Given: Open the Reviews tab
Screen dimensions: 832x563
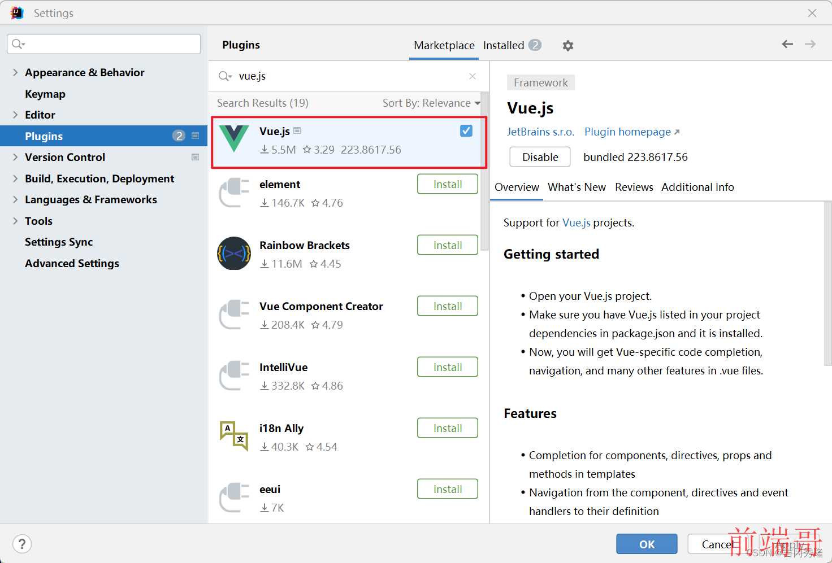Looking at the screenshot, I should coord(634,187).
